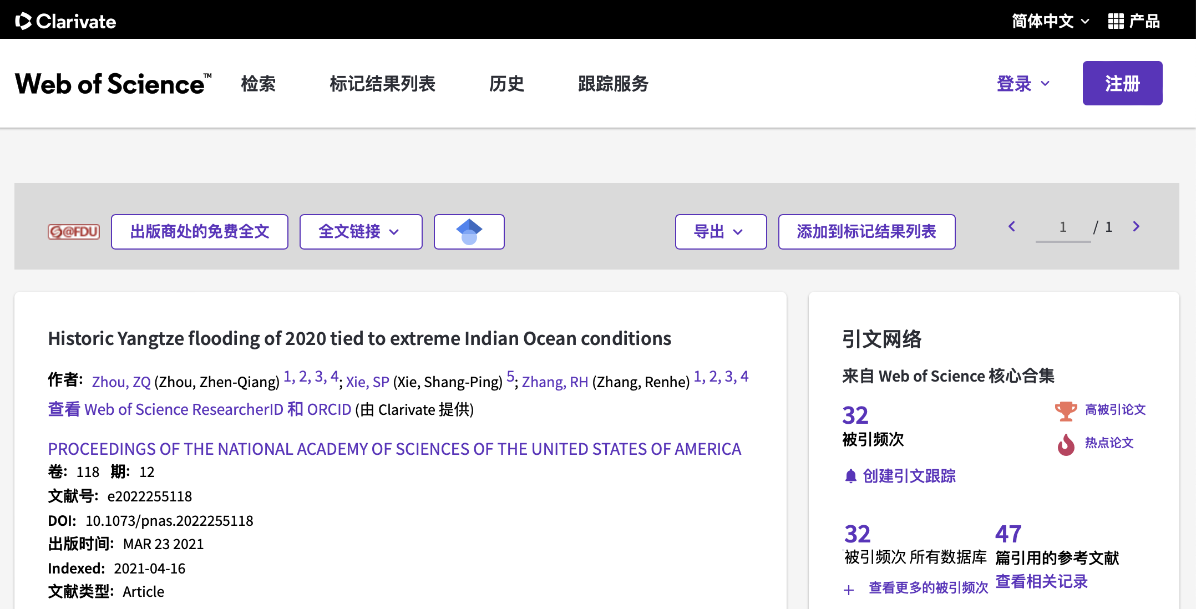Viewport: 1196px width, 609px height.
Task: Click the S@FDU library link icon
Action: [x=73, y=231]
